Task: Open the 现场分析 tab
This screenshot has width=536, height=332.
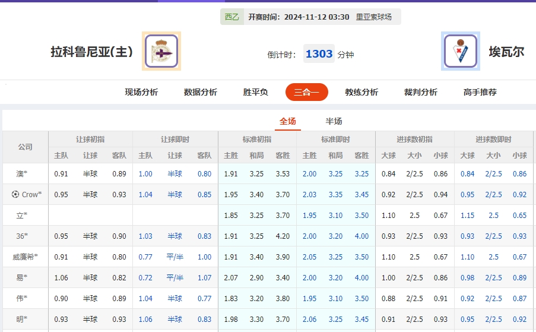Action: 141,92
